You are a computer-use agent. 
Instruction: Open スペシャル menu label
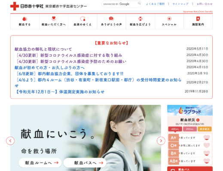coord(169,24)
